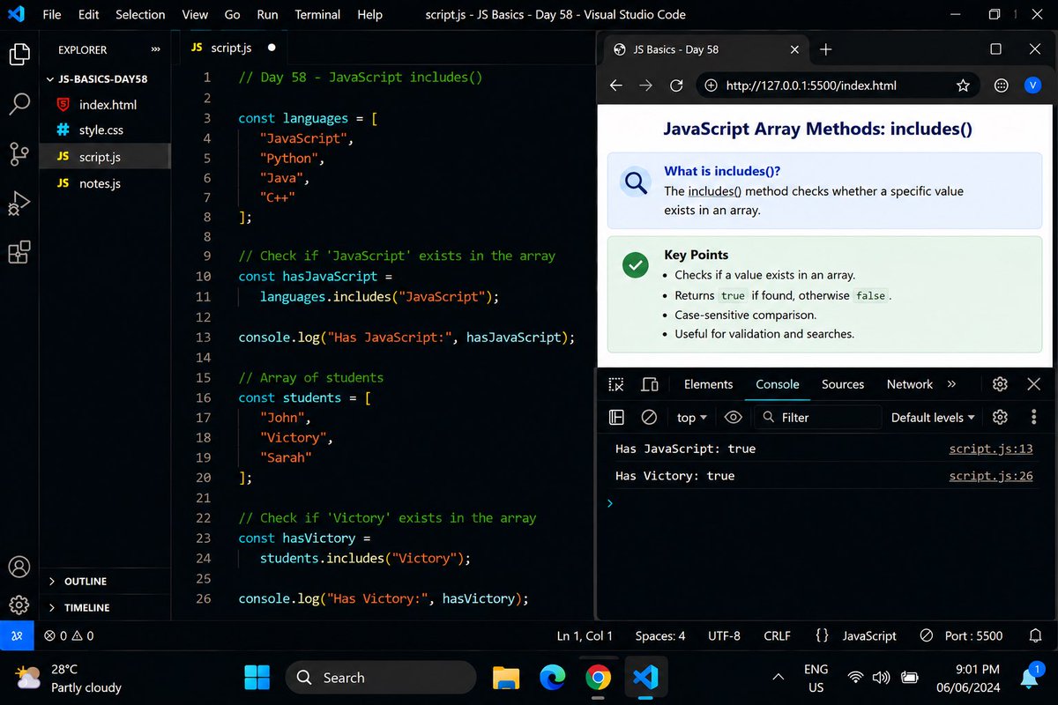This screenshot has width=1058, height=705.
Task: Open the Run menu
Action: tap(267, 14)
